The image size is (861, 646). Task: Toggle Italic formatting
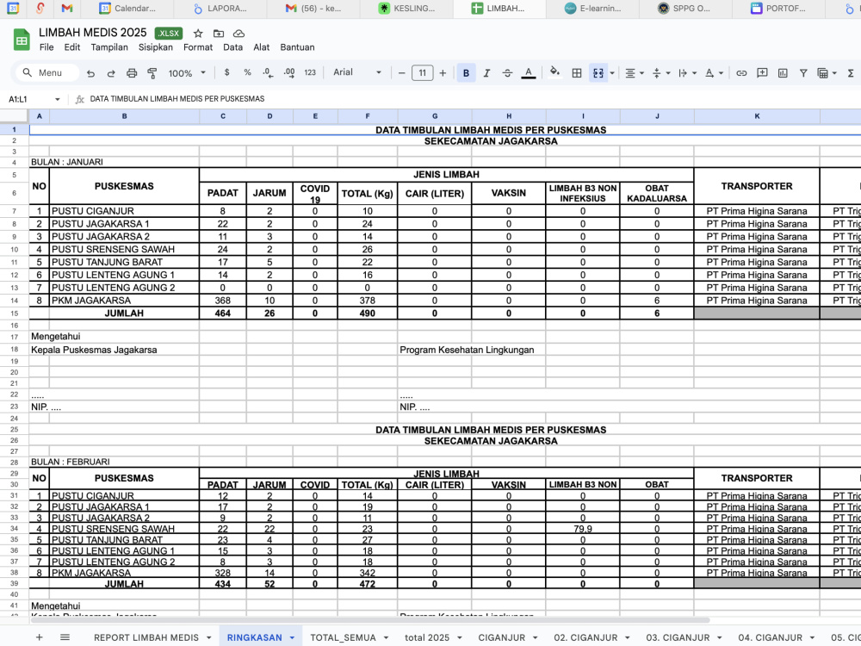[486, 73]
